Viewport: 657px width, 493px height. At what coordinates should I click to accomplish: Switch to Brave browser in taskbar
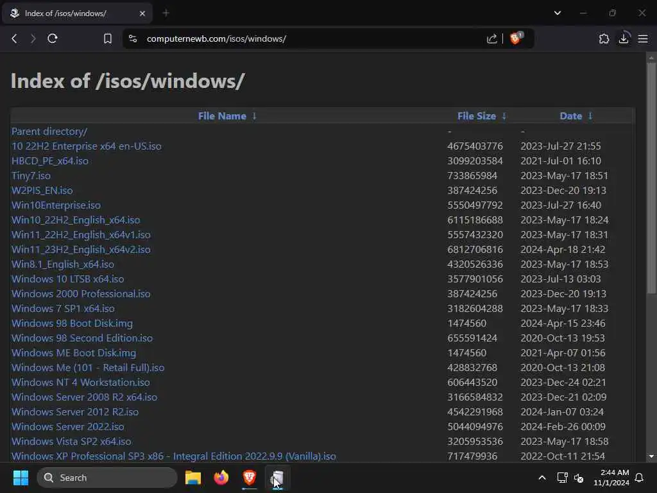pos(250,478)
